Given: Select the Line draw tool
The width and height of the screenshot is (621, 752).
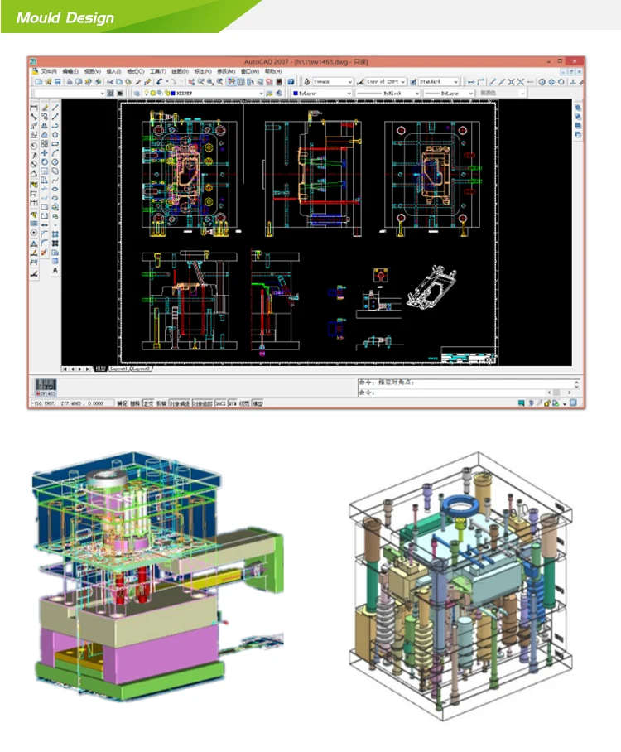Looking at the screenshot, I should point(55,108).
